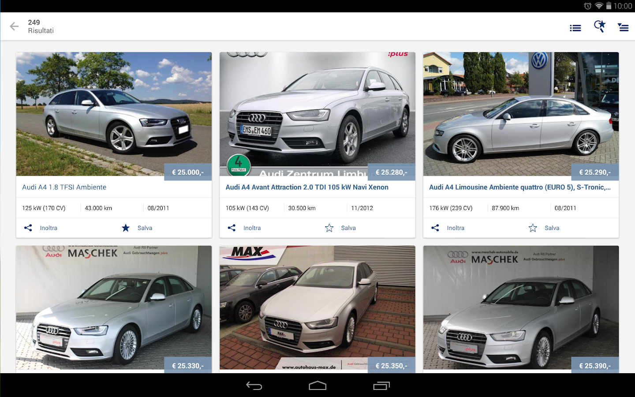Viewport: 635px width, 397px height.
Task: Click the share icon on Audi A4 1.8 TFSI
Action: click(28, 228)
